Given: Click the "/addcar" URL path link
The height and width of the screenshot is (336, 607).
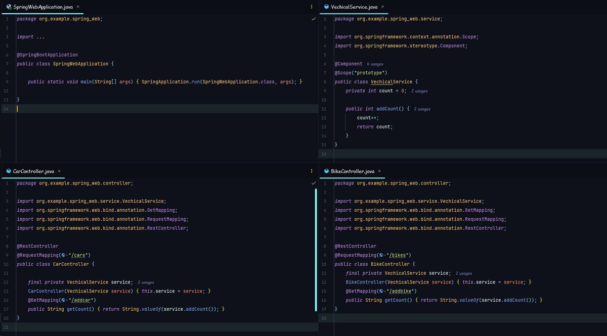Looking at the screenshot, I should [82, 300].
